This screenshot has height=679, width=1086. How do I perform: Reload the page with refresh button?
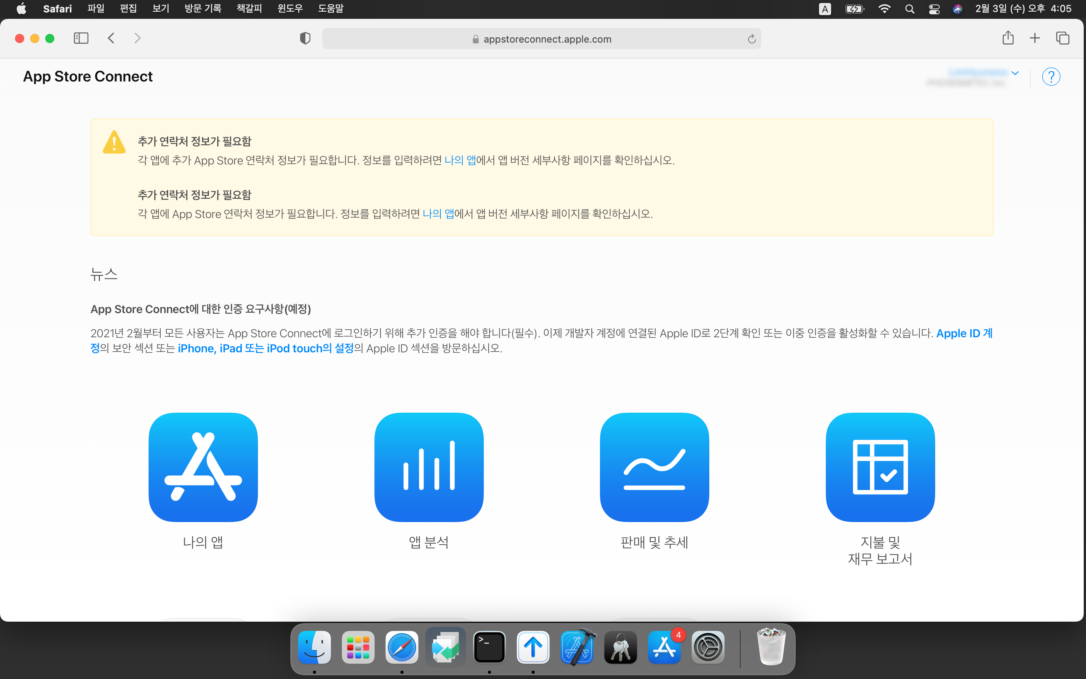coord(752,39)
